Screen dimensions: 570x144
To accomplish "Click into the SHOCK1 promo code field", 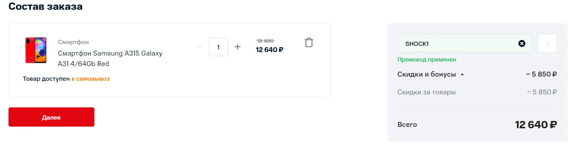I will pos(456,44).
